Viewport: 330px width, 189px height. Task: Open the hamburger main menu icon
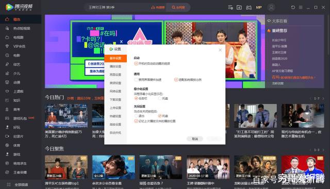(301, 7)
